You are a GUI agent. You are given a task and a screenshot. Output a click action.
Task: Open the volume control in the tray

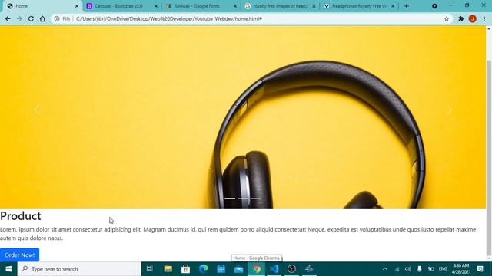(x=408, y=269)
